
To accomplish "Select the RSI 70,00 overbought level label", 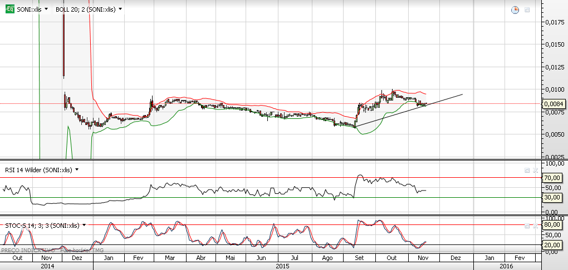I will [551, 178].
